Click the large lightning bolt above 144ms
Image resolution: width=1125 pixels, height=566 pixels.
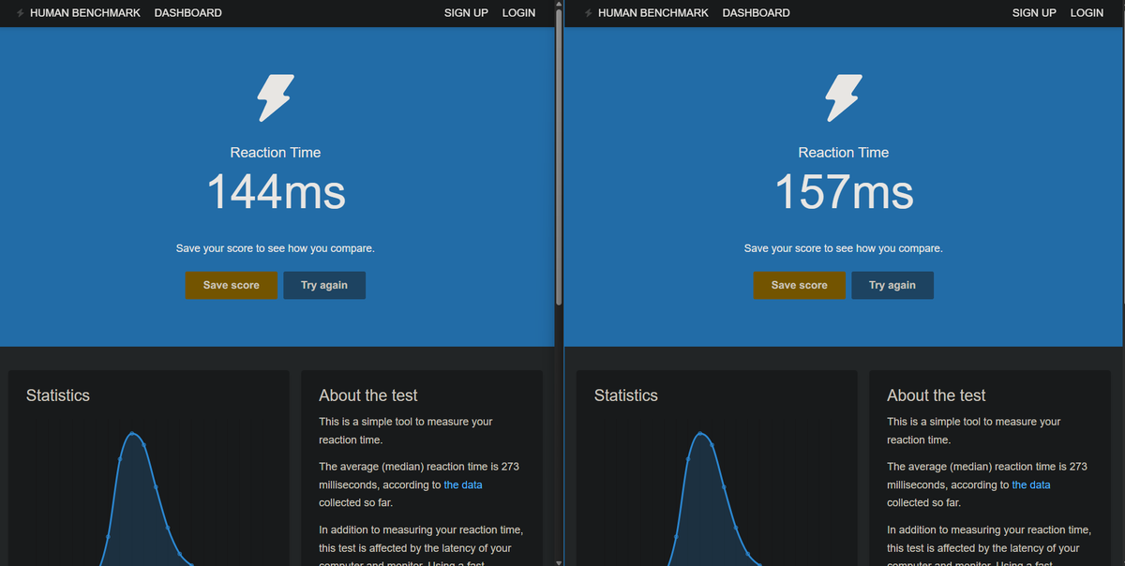point(276,98)
